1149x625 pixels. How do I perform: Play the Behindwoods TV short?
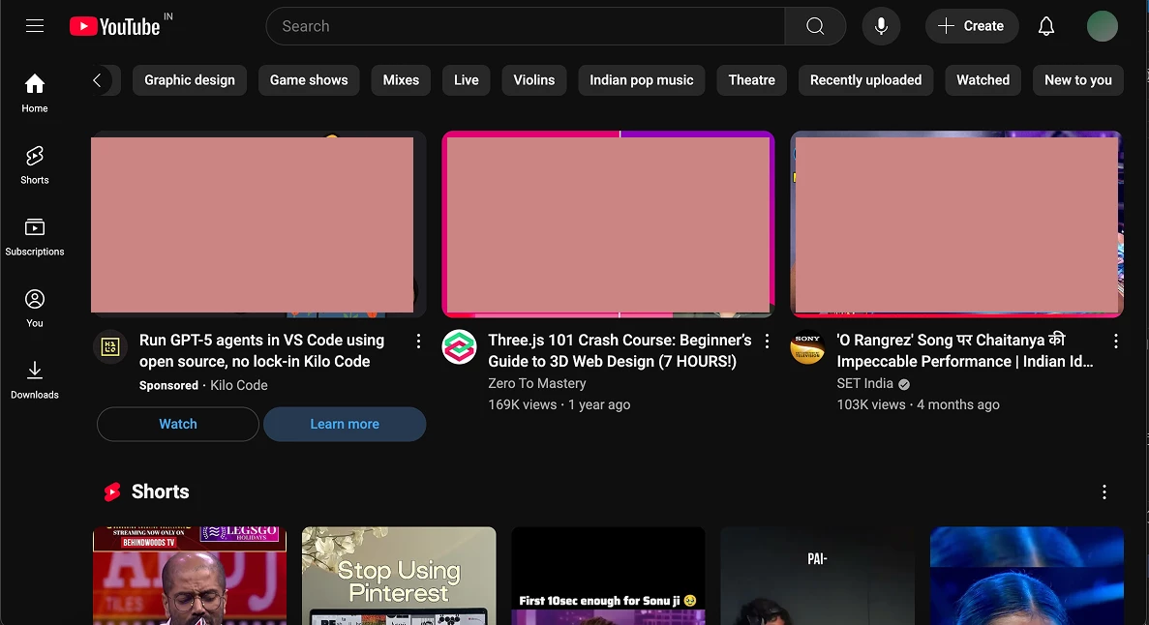coord(190,576)
